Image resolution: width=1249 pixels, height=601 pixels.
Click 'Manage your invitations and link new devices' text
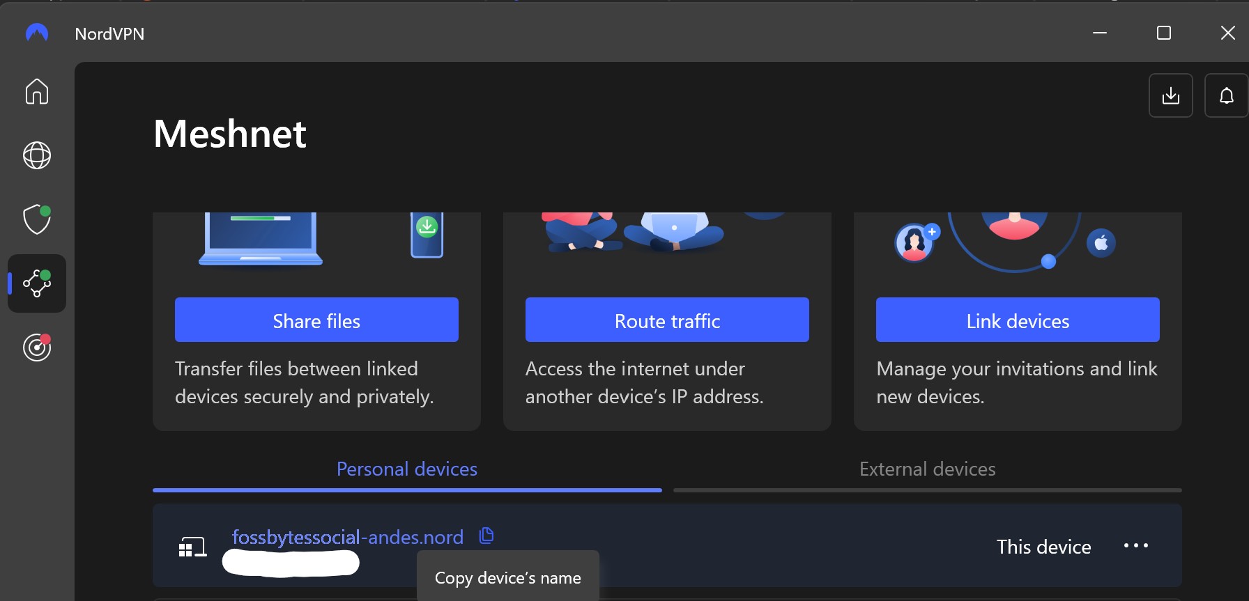(1017, 382)
